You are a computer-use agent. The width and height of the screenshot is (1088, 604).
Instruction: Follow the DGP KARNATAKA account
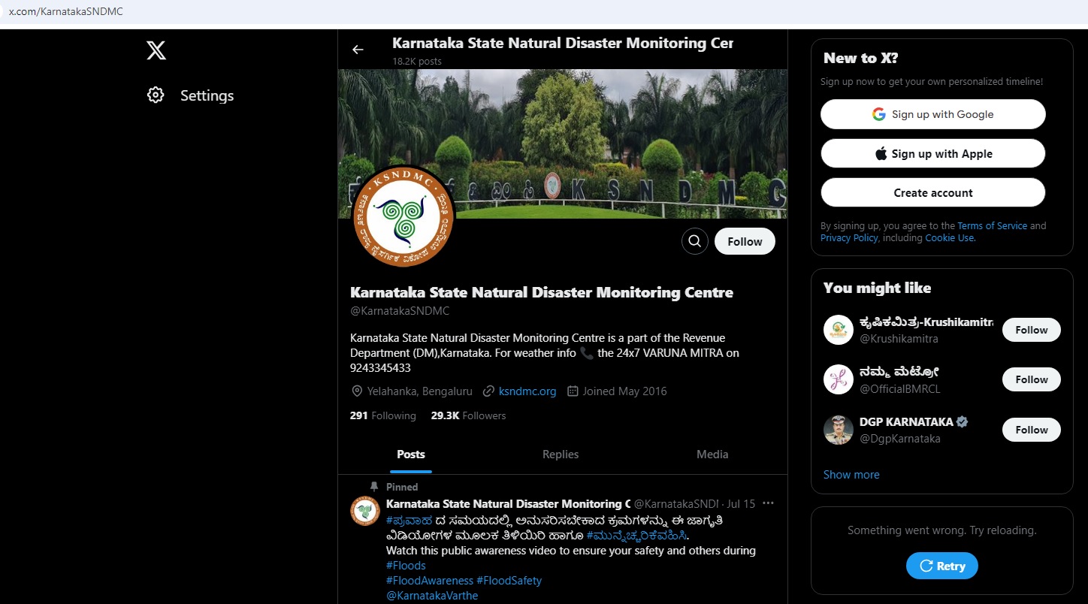click(1031, 430)
